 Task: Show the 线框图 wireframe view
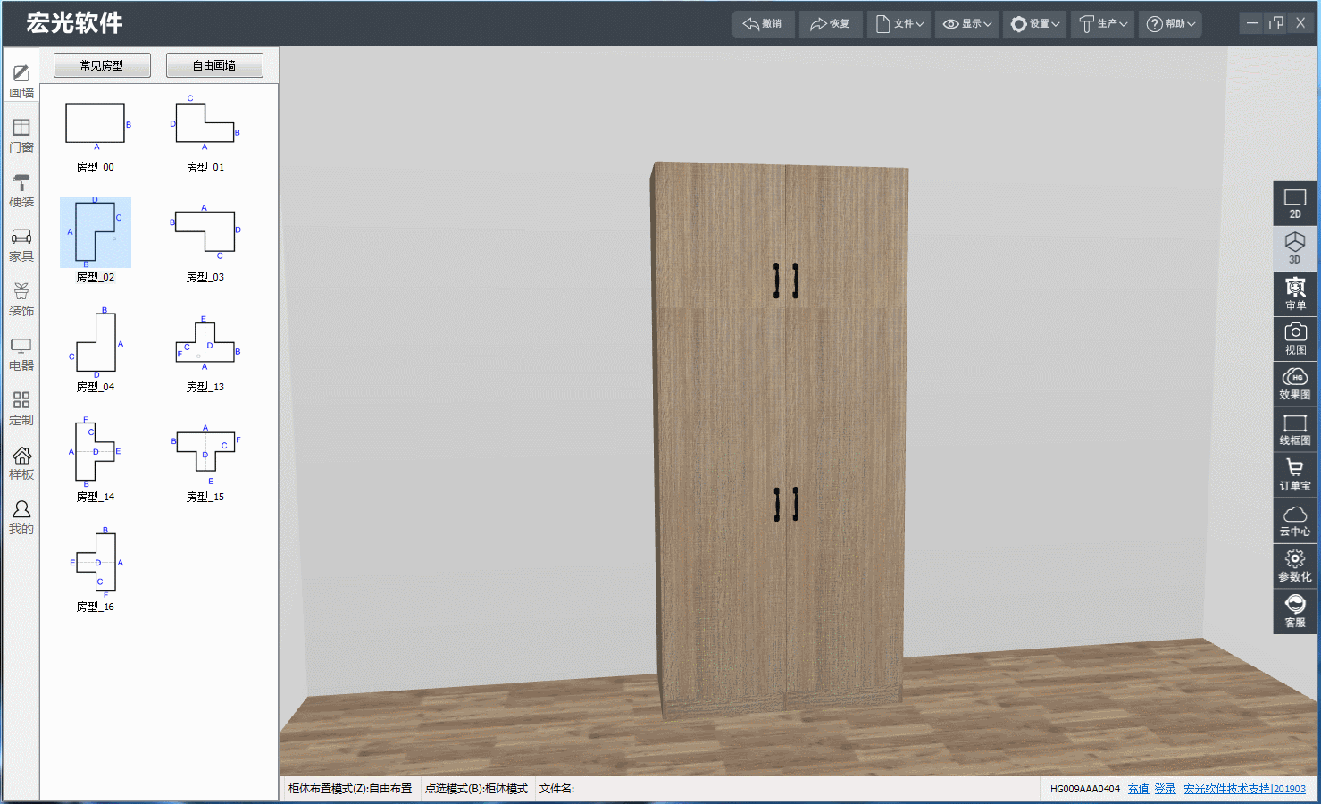coord(1295,430)
